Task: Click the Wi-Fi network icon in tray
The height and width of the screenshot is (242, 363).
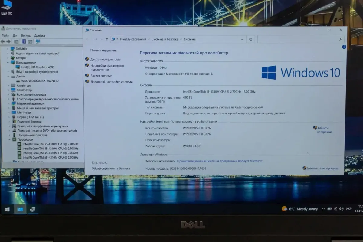Action: (335, 209)
